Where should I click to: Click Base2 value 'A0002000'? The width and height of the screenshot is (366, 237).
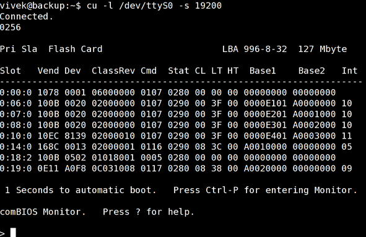314,125
